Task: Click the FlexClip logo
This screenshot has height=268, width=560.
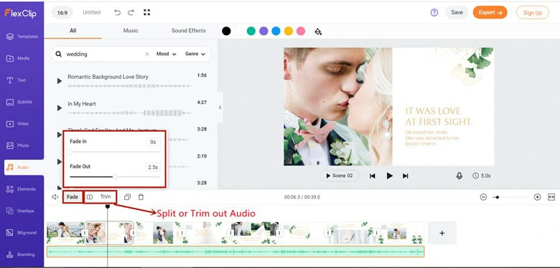Action: pos(20,14)
